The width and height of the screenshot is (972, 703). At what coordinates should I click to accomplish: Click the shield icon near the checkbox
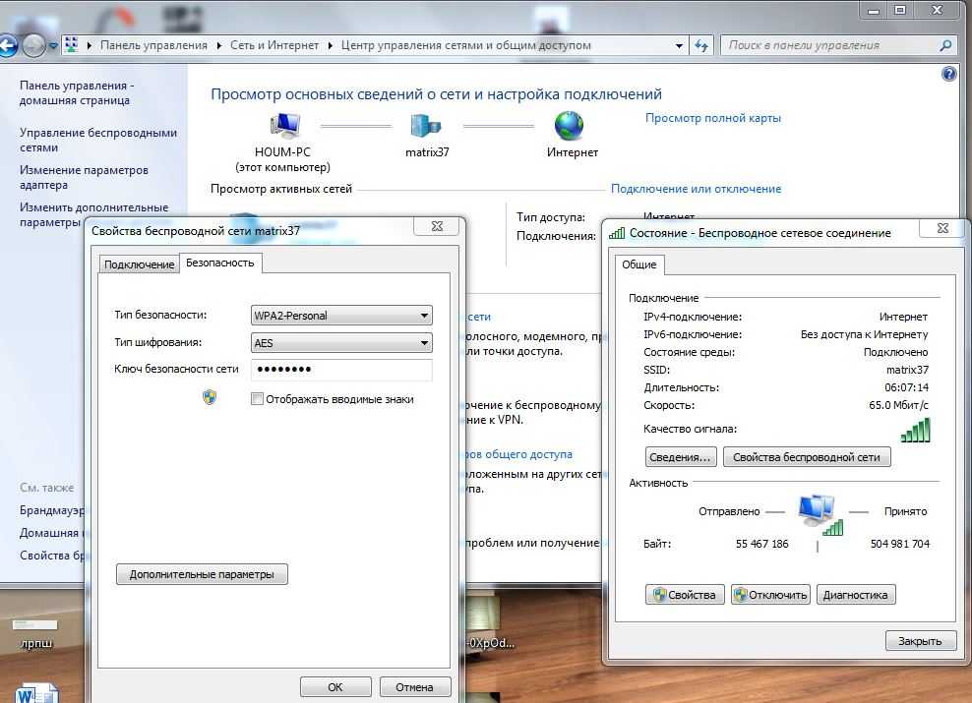[210, 397]
